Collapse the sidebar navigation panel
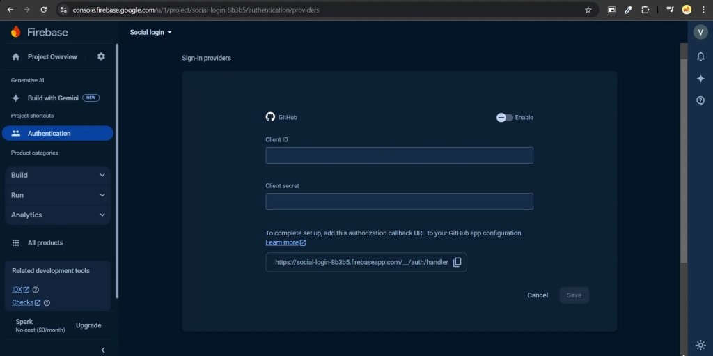The width and height of the screenshot is (713, 356). click(x=103, y=350)
